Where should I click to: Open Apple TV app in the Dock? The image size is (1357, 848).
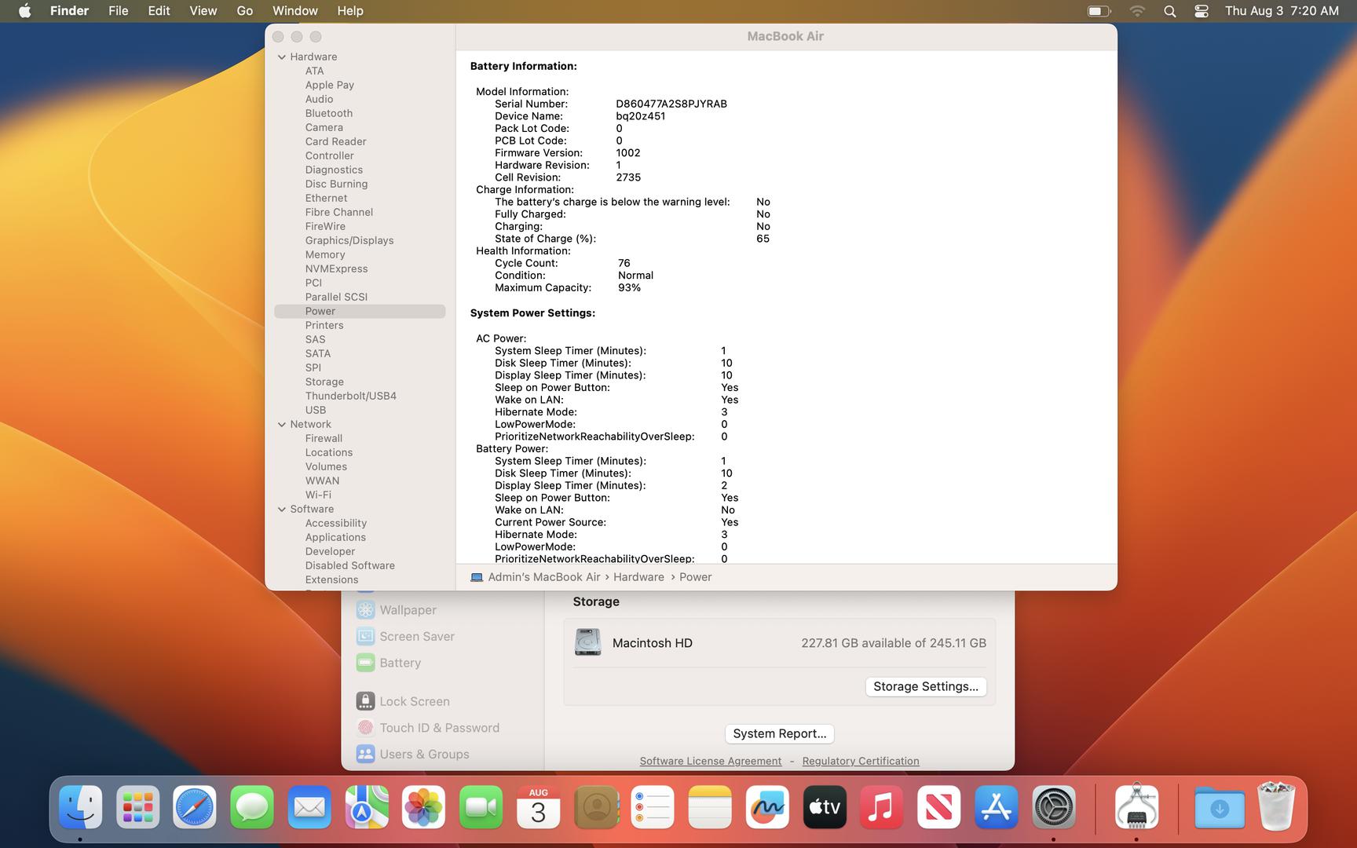pyautogui.click(x=825, y=807)
